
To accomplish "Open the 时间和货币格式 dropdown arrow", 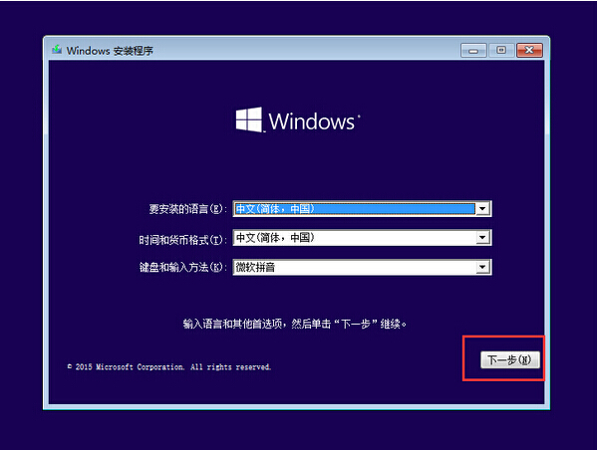I will [483, 238].
